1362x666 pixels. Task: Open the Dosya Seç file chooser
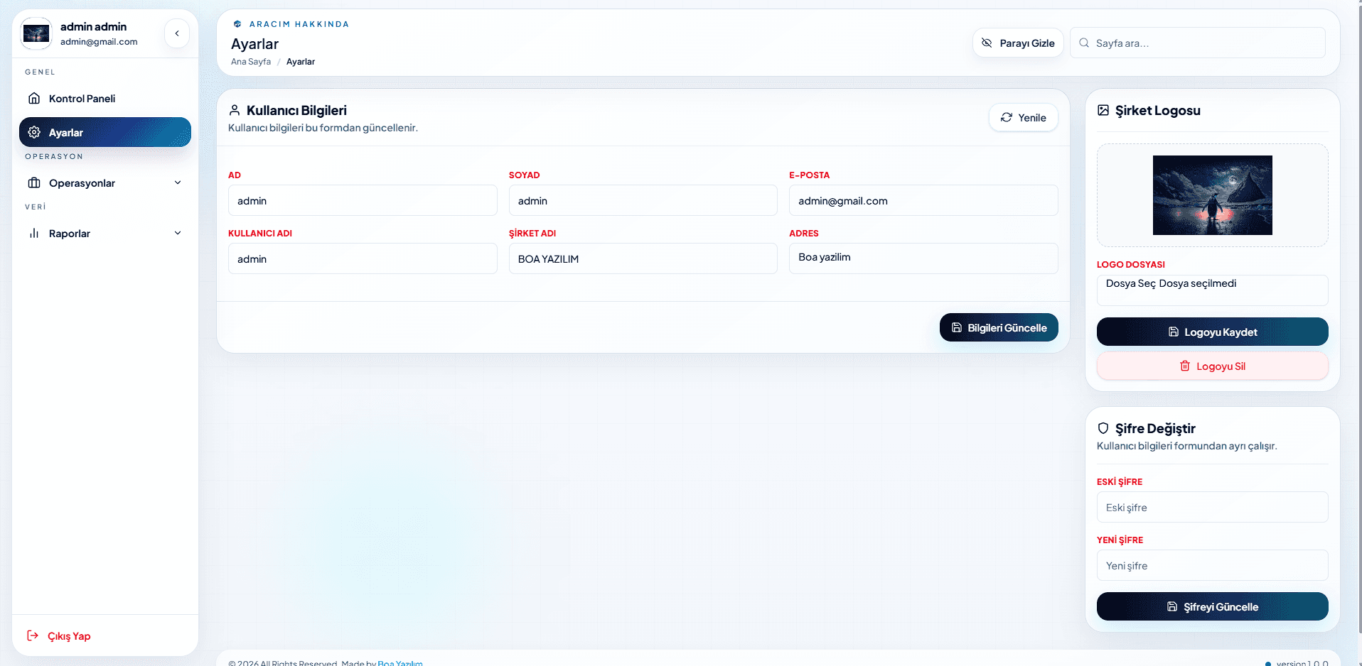pos(1131,283)
